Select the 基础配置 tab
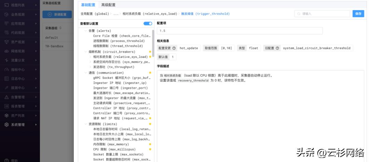This screenshot has width=369, height=162. pyautogui.click(x=88, y=5)
